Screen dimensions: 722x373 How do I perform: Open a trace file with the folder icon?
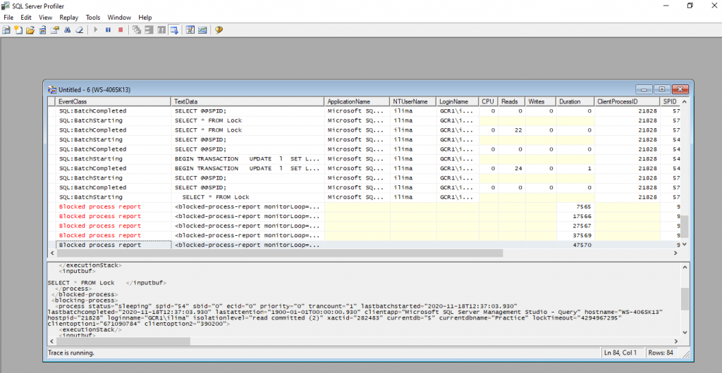pyautogui.click(x=30, y=30)
